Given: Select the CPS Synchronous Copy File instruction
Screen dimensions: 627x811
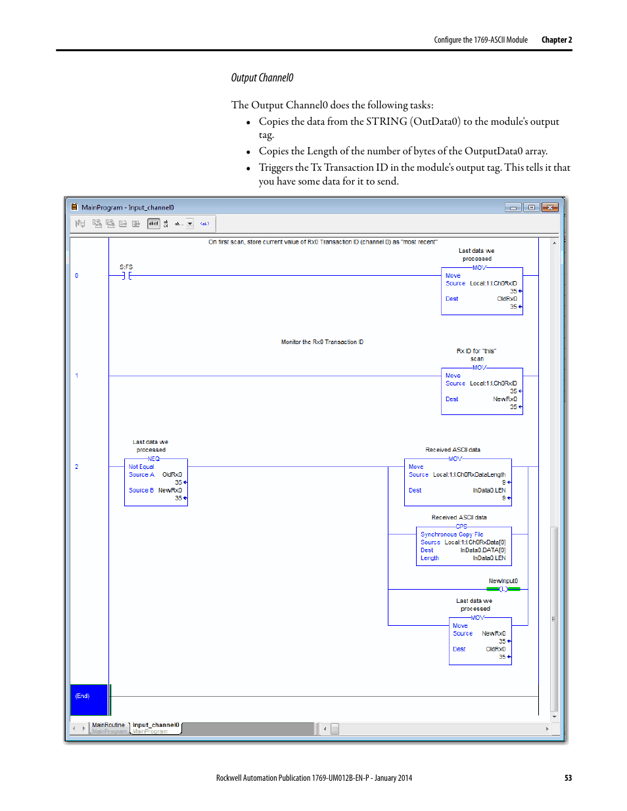Looking at the screenshot, I should 463,546.
